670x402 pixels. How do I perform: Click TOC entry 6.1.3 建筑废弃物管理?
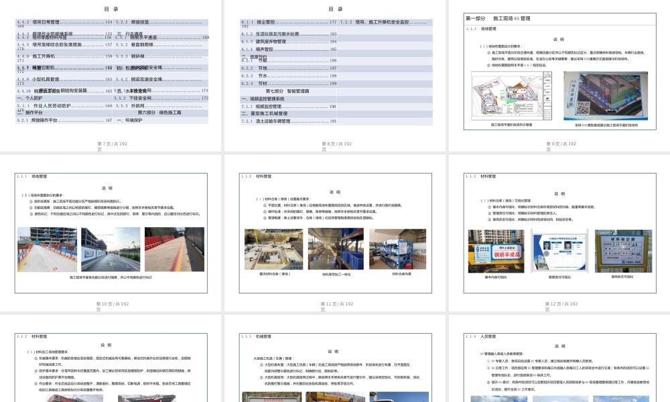point(288,42)
